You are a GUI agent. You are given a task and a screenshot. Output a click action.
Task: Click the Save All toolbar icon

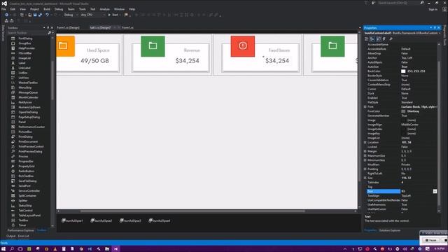click(40, 15)
